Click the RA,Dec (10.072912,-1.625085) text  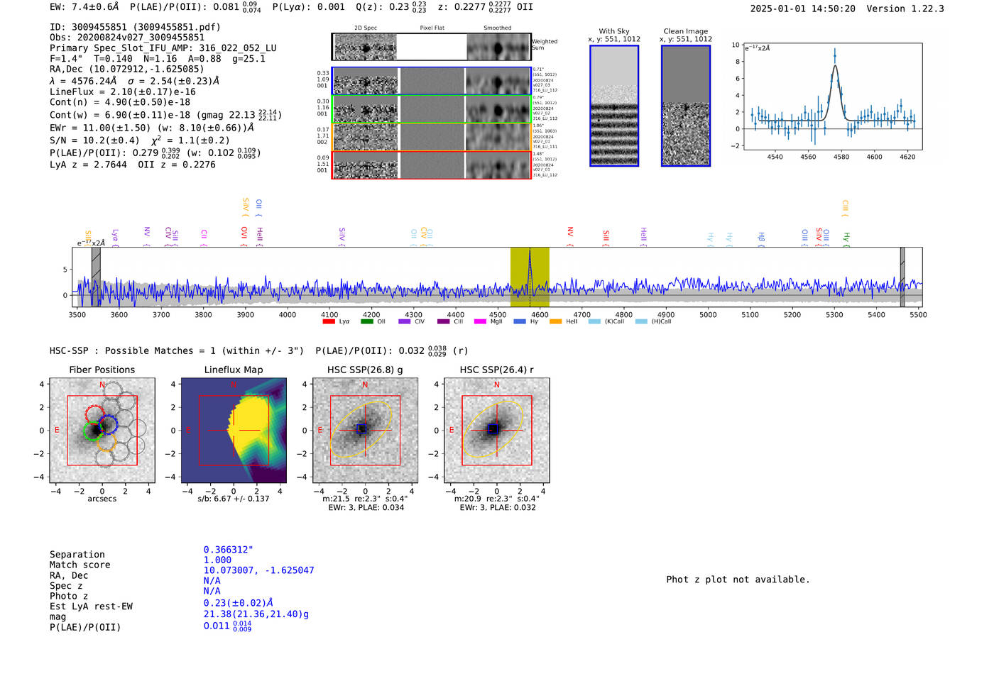(126, 69)
